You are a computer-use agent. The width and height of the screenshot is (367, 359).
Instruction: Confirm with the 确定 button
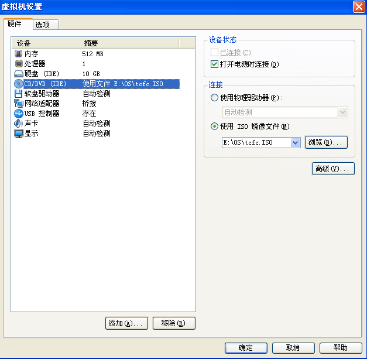coord(246,348)
